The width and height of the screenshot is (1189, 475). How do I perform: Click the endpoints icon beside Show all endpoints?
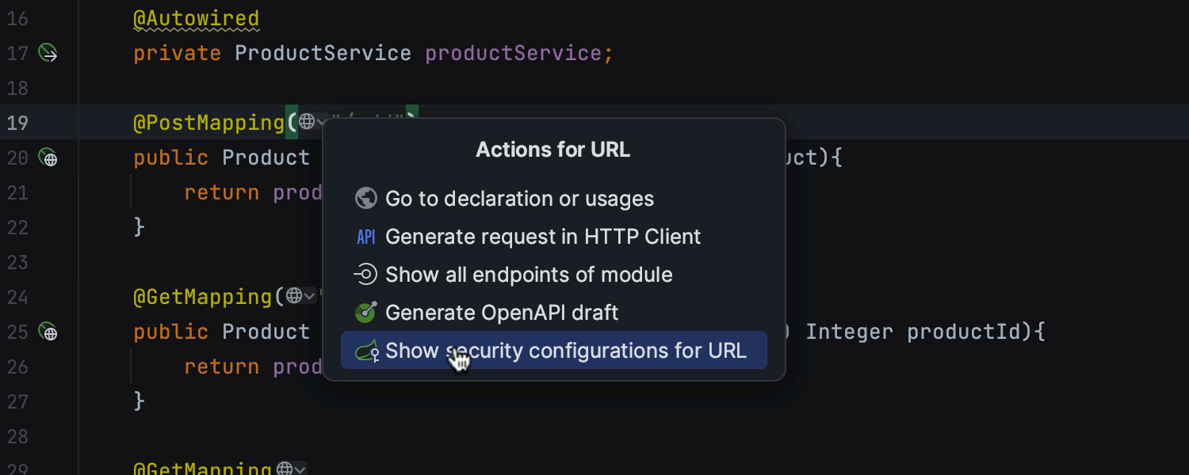click(x=365, y=275)
